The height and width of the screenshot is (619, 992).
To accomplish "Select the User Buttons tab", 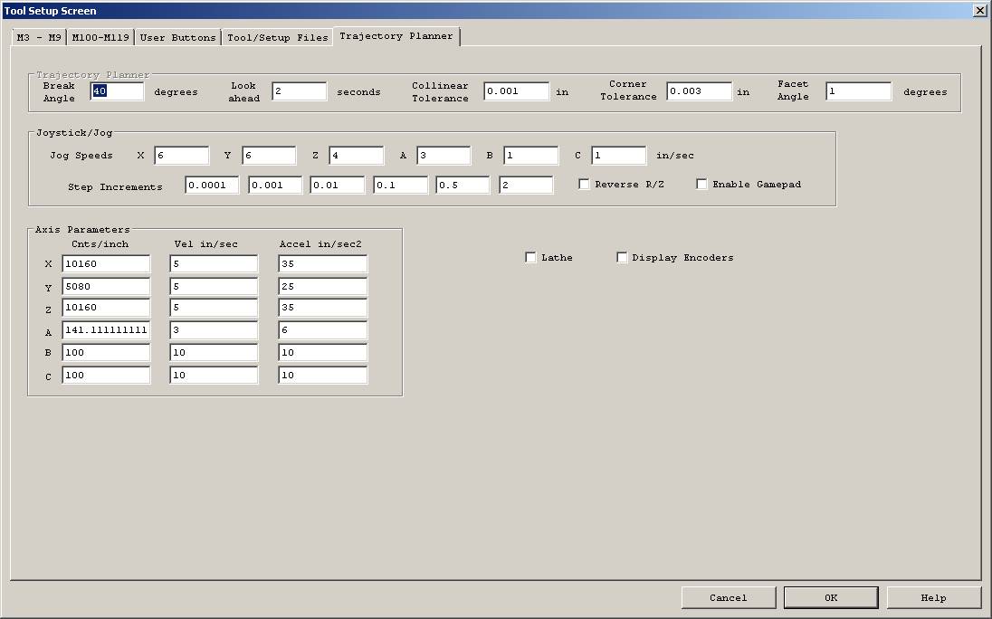I will coord(177,38).
